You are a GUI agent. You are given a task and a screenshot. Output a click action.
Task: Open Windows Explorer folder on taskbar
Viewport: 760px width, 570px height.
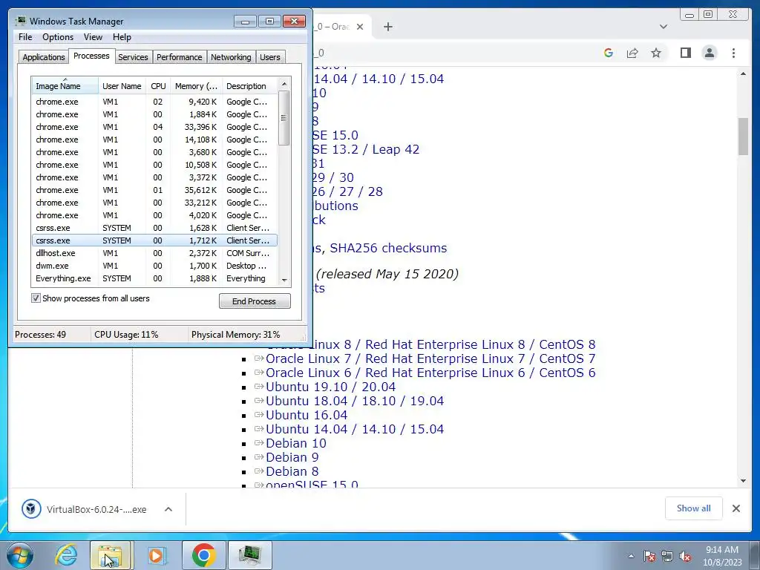click(x=110, y=555)
